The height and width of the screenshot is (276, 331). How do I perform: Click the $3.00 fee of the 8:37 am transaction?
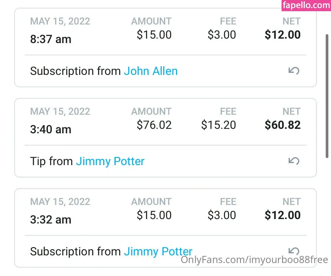click(222, 35)
